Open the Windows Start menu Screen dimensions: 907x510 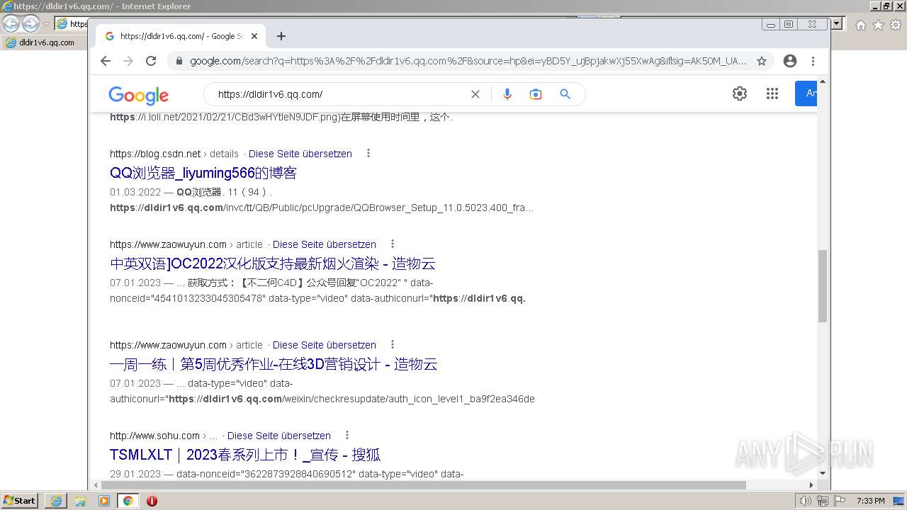click(19, 501)
